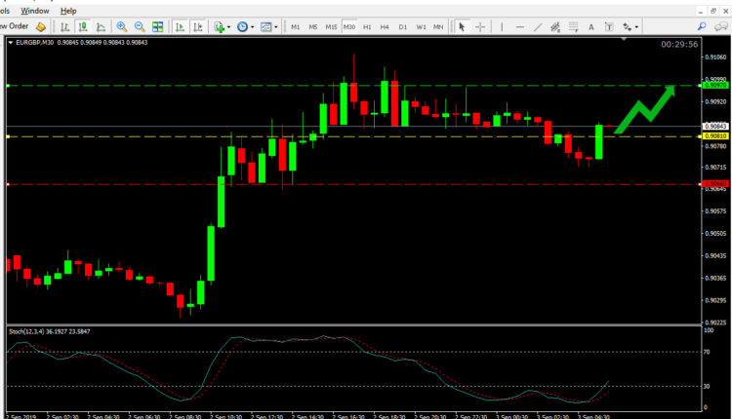Select the M1 timeframe
Image resolution: width=732 pixels, height=419 pixels.
(295, 27)
